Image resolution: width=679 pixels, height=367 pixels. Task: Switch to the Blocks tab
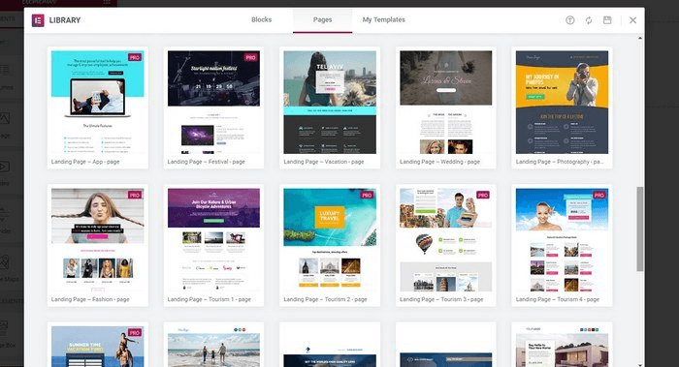click(262, 19)
